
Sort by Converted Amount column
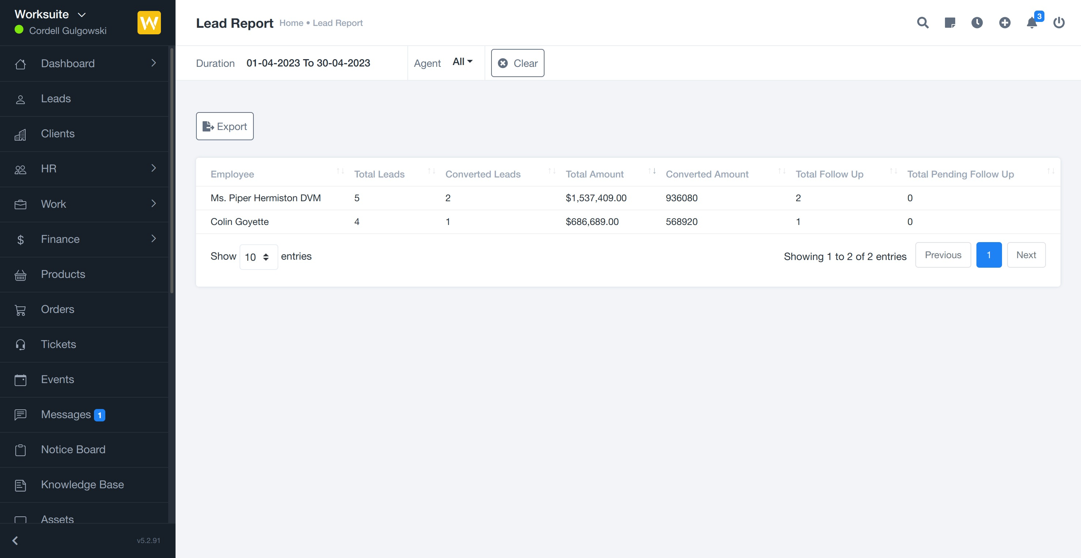pos(707,174)
